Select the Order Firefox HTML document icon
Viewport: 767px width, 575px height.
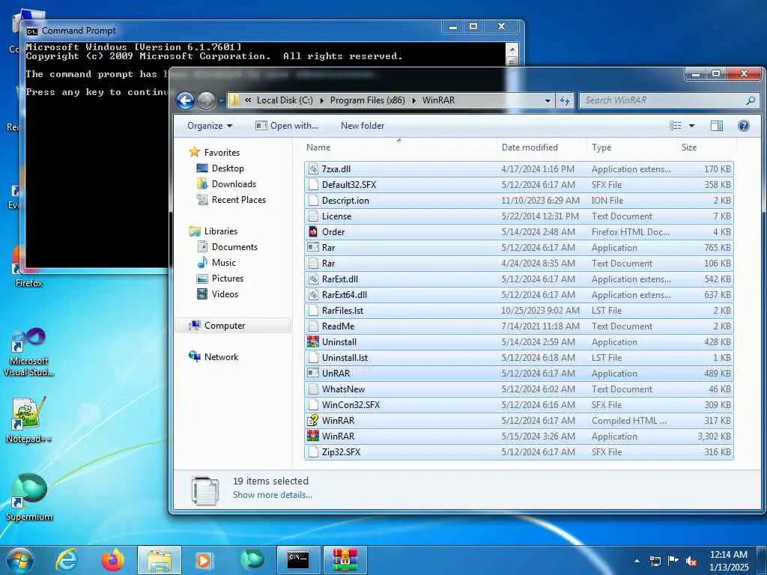pos(313,232)
